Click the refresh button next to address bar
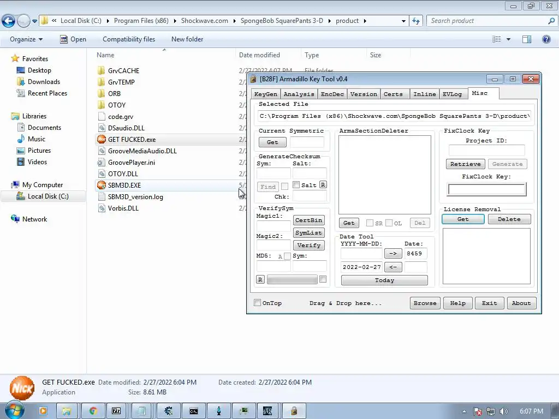559x419 pixels. click(415, 21)
